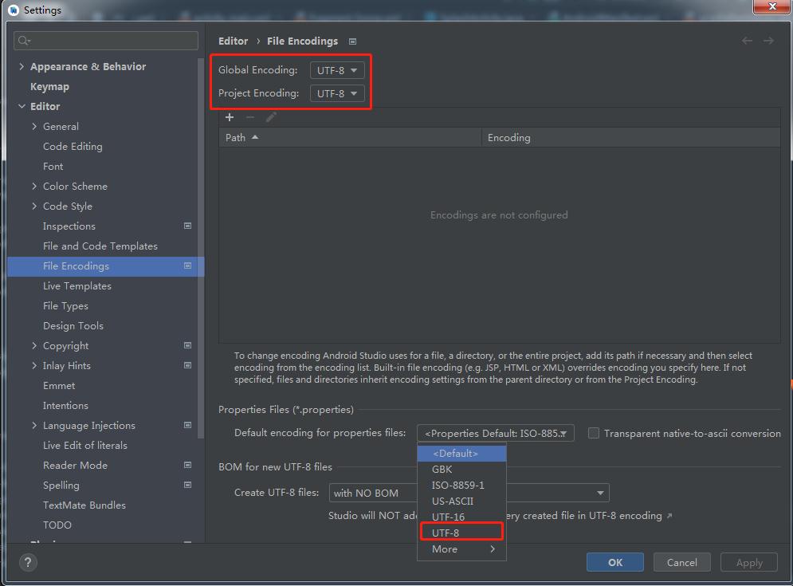Open Design Tools settings
The image size is (793, 586).
tap(73, 326)
